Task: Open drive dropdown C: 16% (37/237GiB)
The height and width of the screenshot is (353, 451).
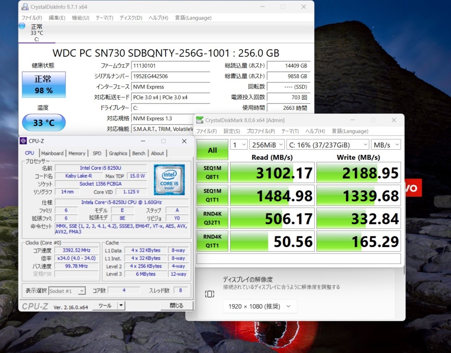Action: pyautogui.click(x=327, y=145)
